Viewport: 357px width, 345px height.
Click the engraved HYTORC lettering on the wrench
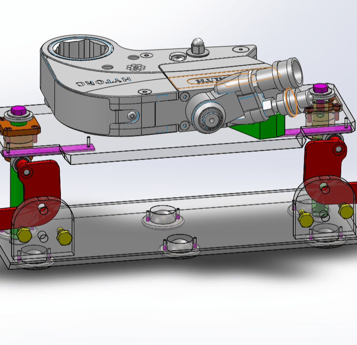pos(104,81)
